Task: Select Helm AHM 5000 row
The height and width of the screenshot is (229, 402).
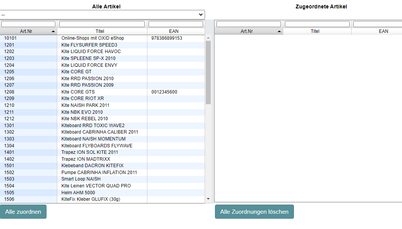Action: [x=102, y=193]
